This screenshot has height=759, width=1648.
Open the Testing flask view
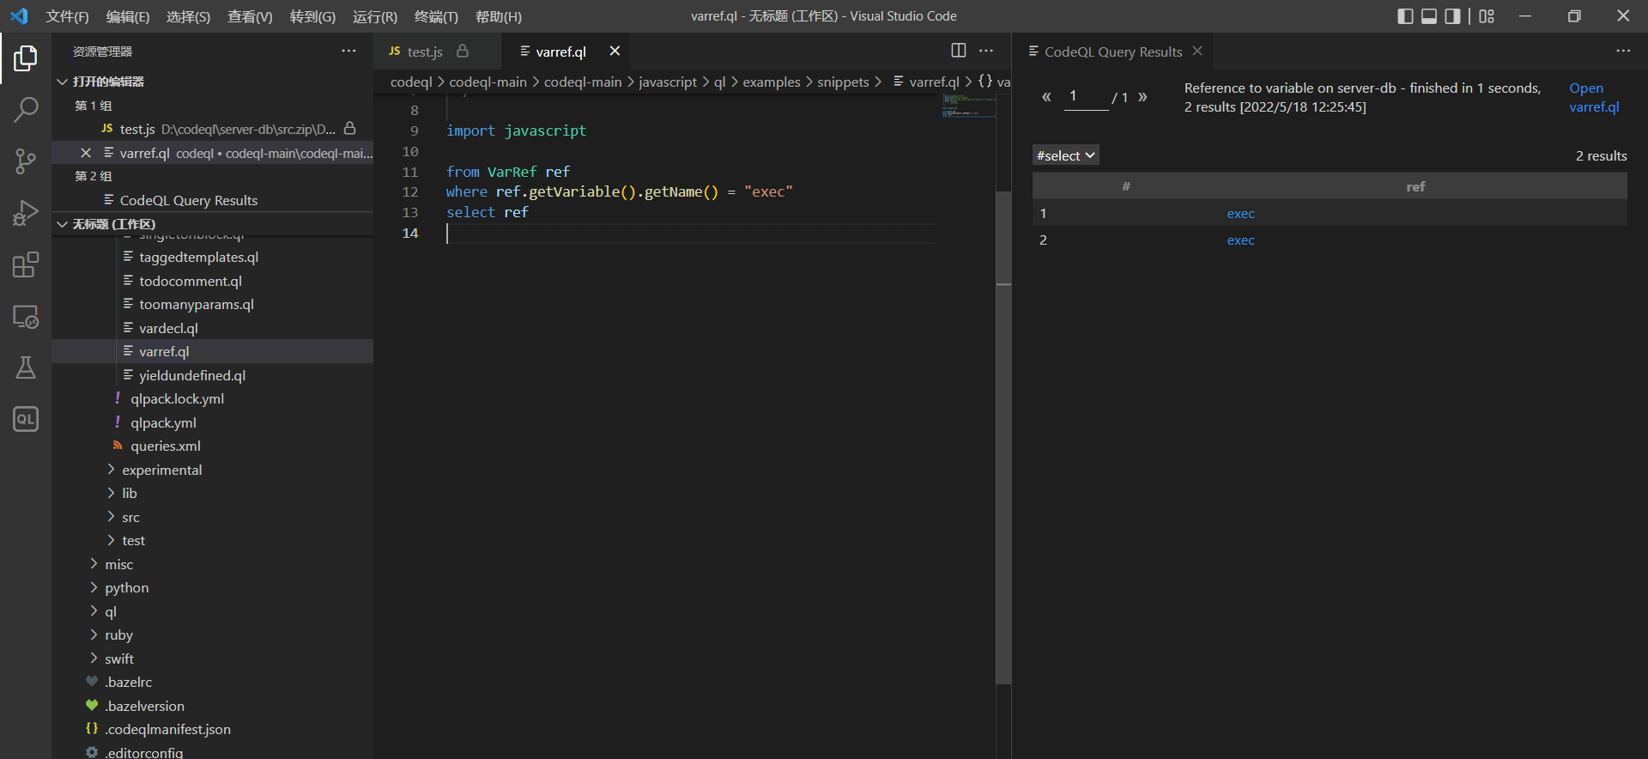[26, 367]
